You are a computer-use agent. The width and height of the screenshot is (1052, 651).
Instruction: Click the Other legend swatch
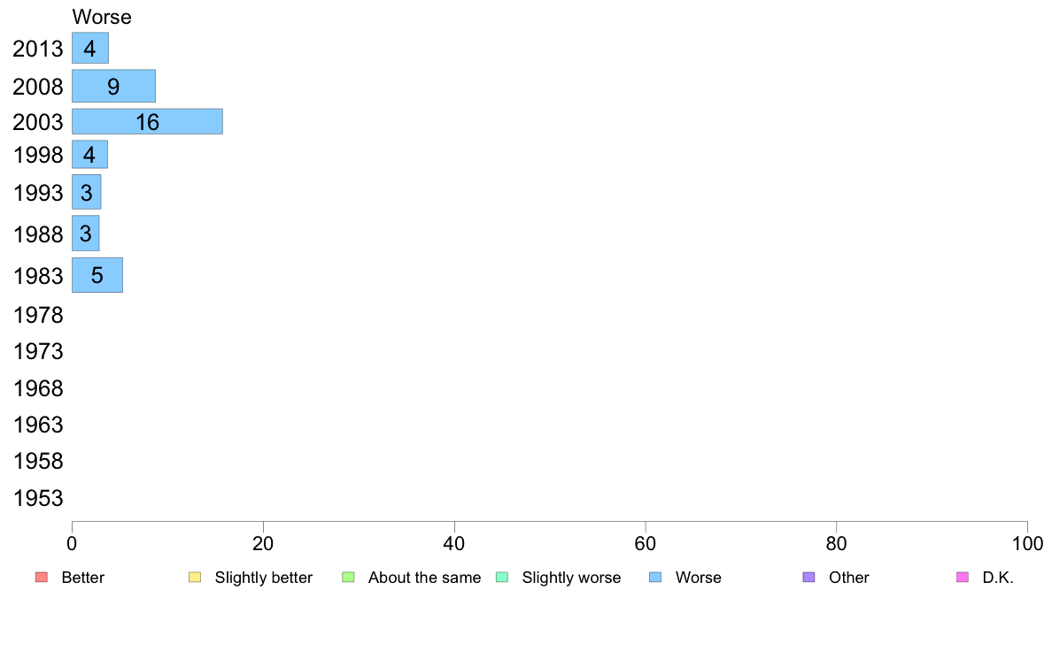(x=809, y=578)
